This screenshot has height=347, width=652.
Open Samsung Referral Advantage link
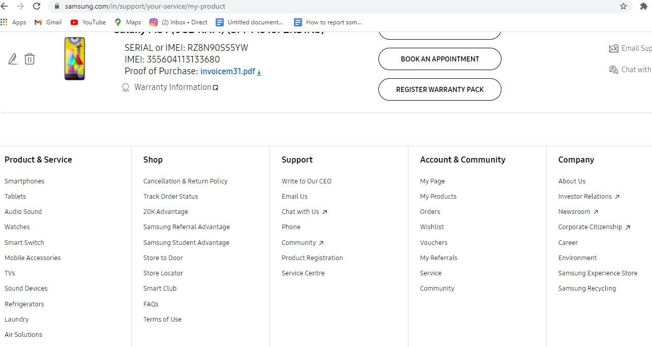(x=187, y=227)
